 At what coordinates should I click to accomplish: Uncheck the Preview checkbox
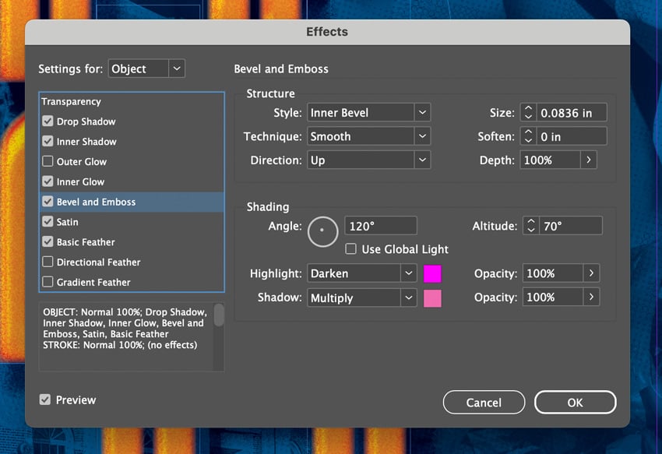(x=44, y=399)
